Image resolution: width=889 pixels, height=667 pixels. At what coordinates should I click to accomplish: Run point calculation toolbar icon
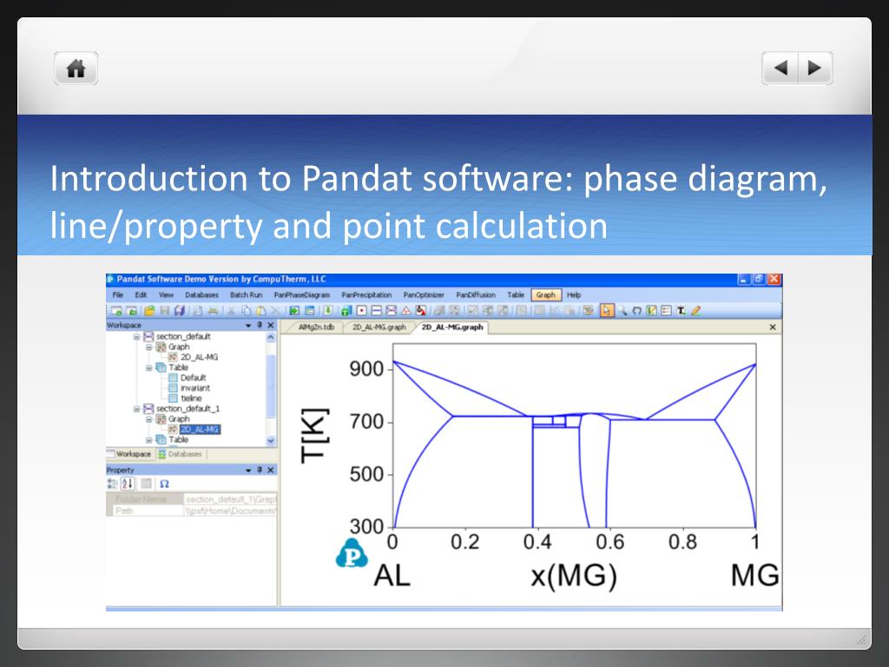pyautogui.click(x=362, y=310)
